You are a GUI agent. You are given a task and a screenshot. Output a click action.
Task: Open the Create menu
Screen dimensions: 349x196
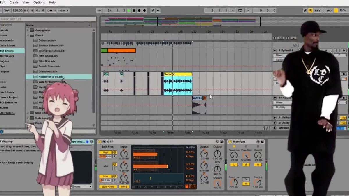click(x=14, y=2)
